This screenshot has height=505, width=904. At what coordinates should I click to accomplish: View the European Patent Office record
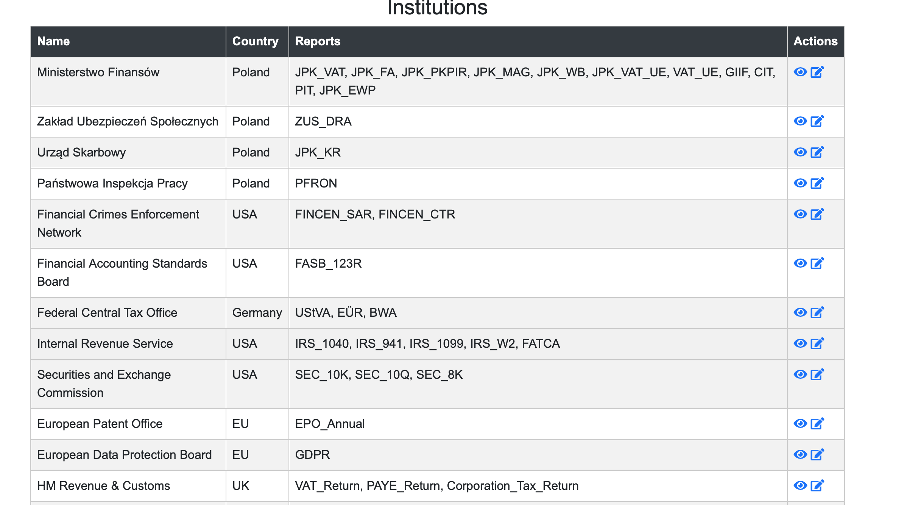(x=800, y=423)
